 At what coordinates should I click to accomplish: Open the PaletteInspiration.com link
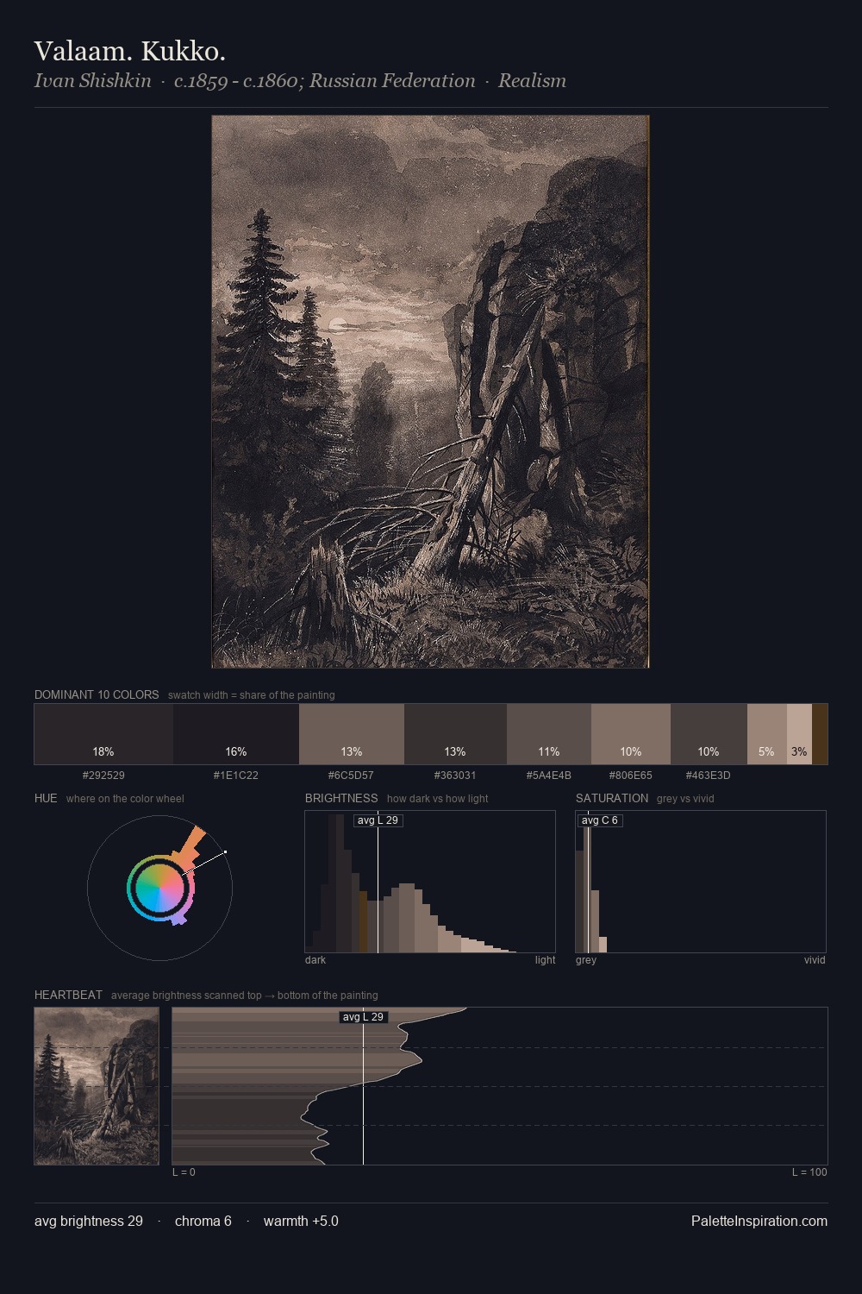(x=759, y=1221)
